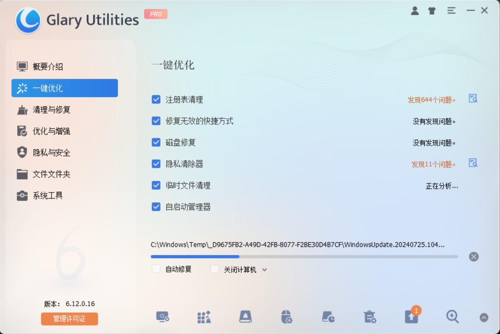The image size is (500, 334).
Task: Expand the 关闭计算机 dropdown arrow
Action: 265,270
